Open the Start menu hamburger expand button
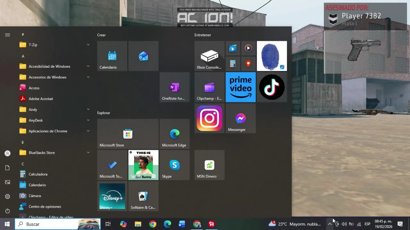Viewport: 410px width, 230px height. [x=7, y=35]
